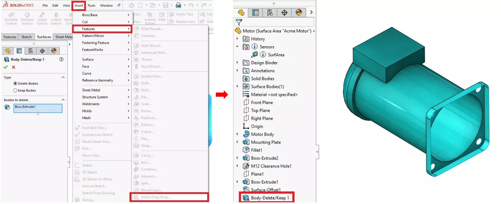Choose Surface submenu in Insert menu
The height and width of the screenshot is (204, 501).
pyautogui.click(x=102, y=59)
